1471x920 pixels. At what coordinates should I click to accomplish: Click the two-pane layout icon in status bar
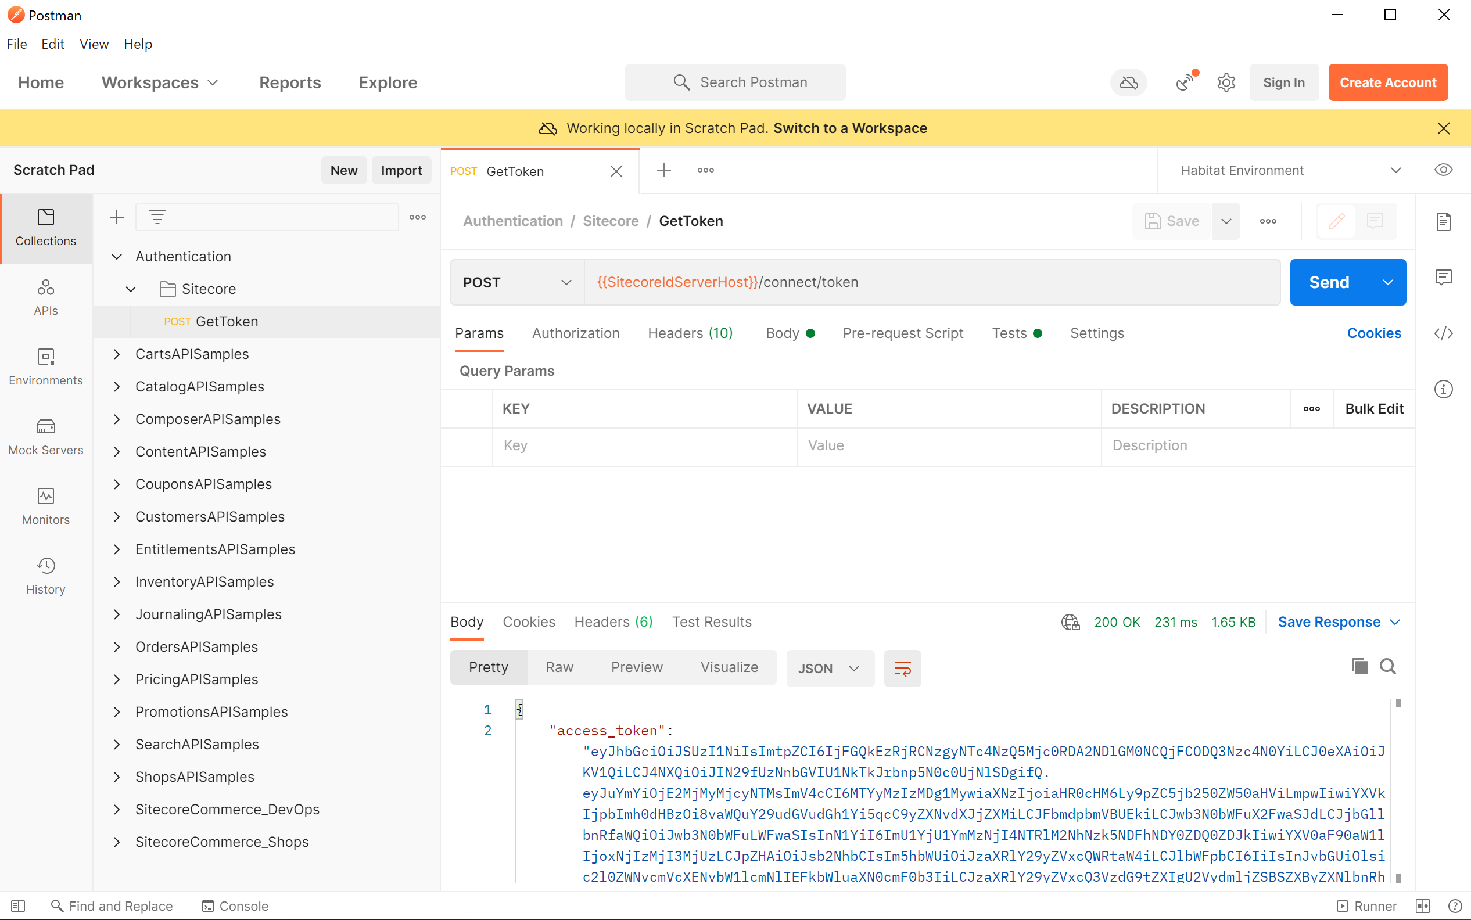1422,906
